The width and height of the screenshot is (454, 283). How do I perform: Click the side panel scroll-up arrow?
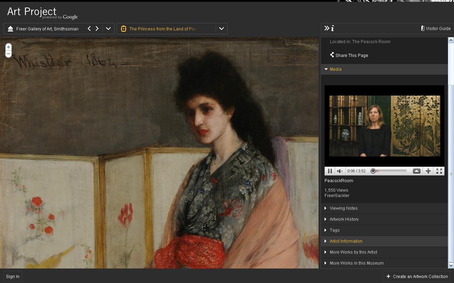point(451,40)
